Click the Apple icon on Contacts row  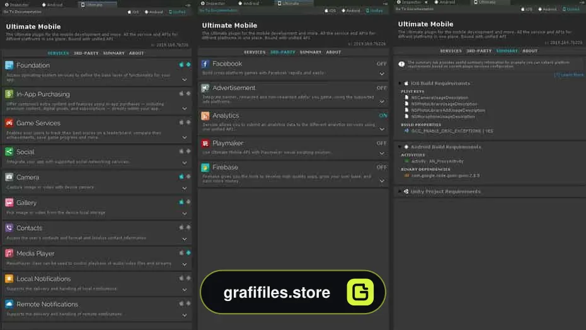[181, 228]
